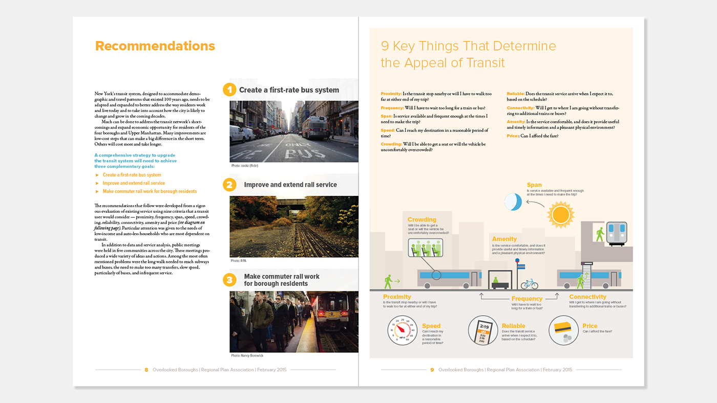Click the 'Proximity:' term in the text list

[391, 94]
